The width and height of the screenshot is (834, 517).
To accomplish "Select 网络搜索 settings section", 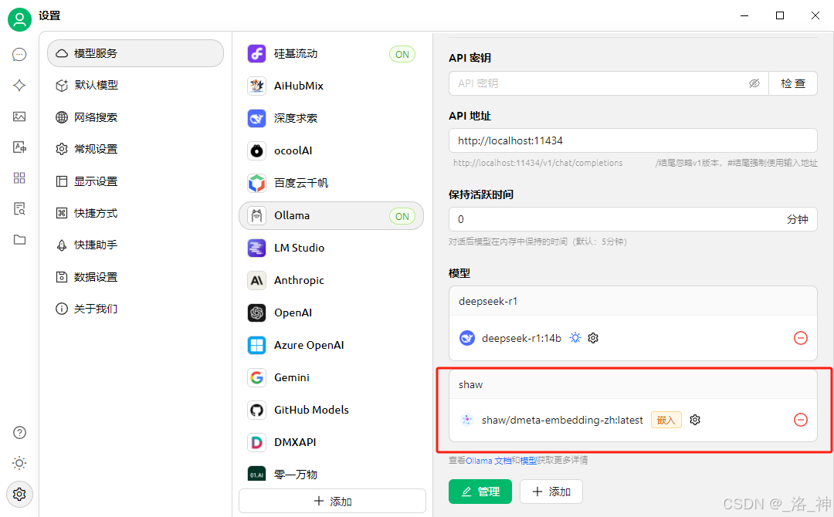I will point(136,117).
